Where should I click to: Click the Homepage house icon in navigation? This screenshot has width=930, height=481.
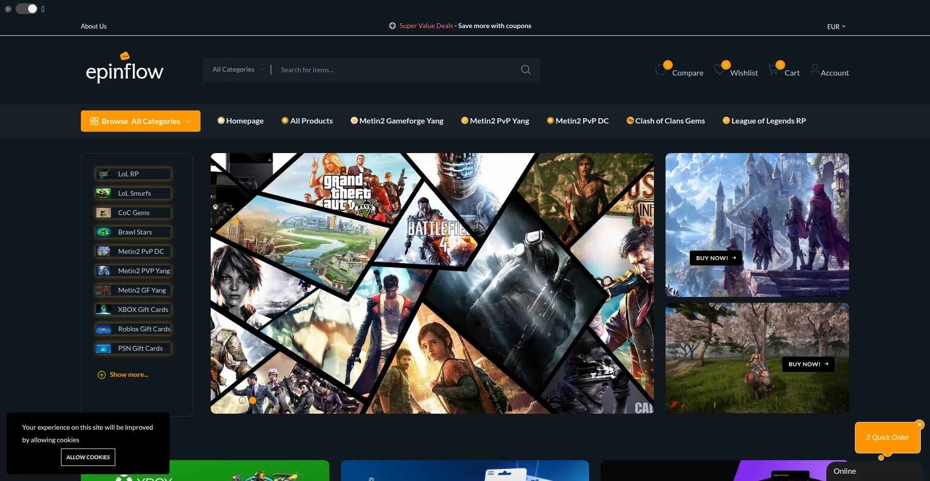click(x=221, y=121)
